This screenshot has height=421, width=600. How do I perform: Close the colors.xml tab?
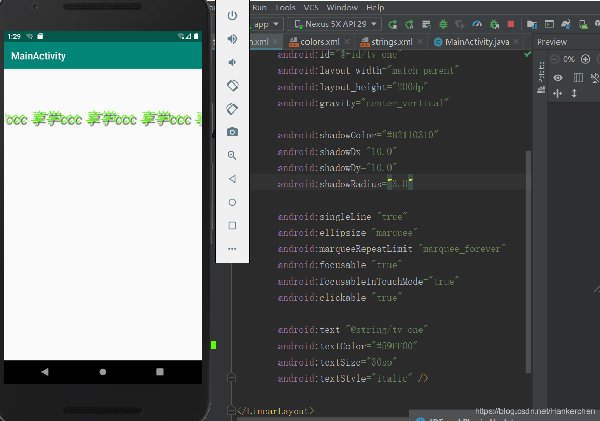(347, 41)
